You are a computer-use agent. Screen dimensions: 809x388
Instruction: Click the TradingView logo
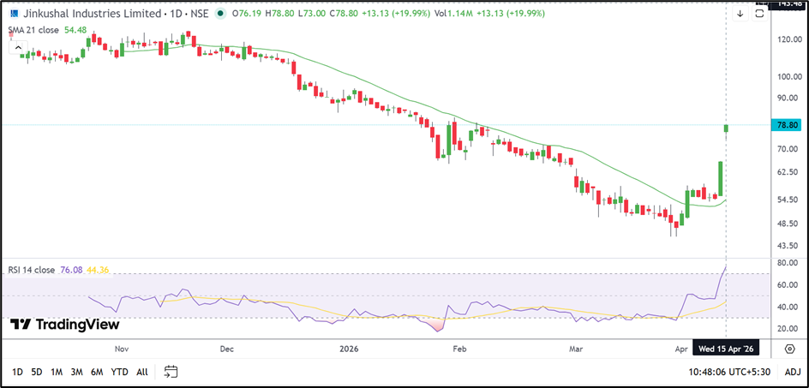(x=65, y=325)
